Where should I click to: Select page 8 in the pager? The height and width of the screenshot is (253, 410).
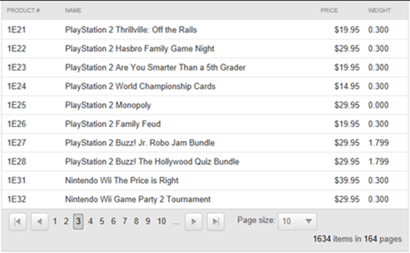pos(136,222)
